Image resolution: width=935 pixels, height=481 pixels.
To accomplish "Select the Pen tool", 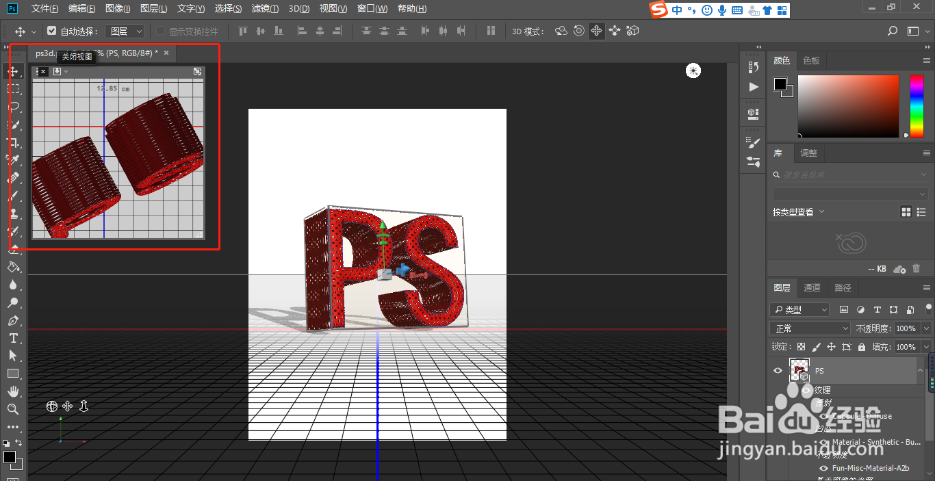I will point(13,320).
